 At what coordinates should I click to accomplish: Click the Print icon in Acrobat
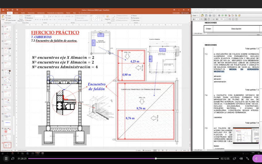click(x=210, y=15)
